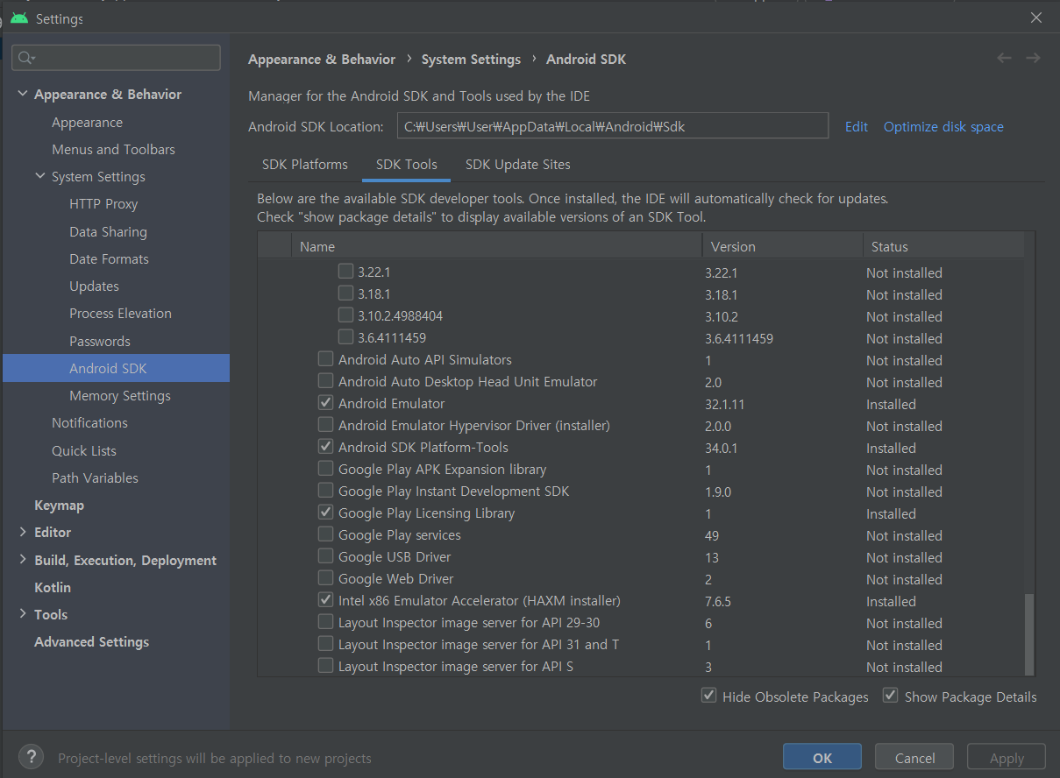Select the SDK Tools tab
The height and width of the screenshot is (778, 1060).
coord(407,165)
